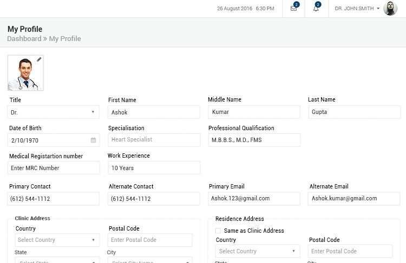Click the My Profile breadcrumb
The image size is (406, 263).
tap(65, 39)
